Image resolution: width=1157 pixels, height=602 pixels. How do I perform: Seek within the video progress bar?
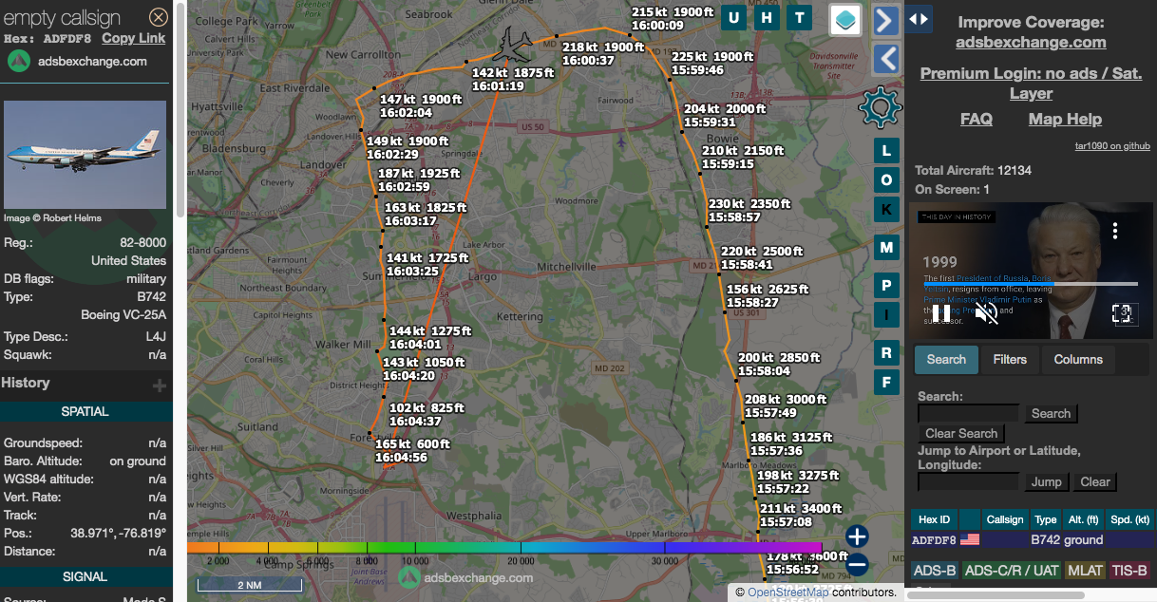pos(1031,283)
